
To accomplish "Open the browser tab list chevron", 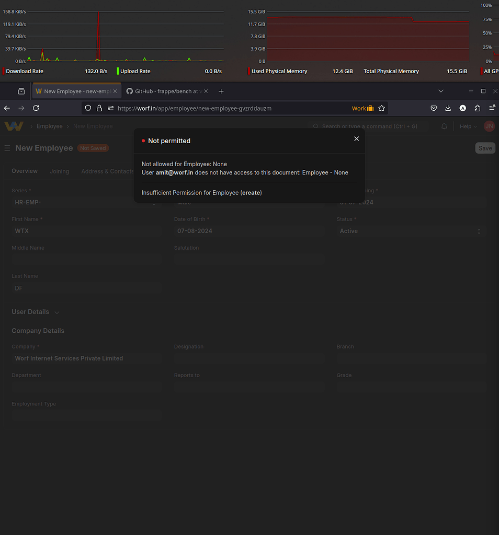I will pos(441,90).
